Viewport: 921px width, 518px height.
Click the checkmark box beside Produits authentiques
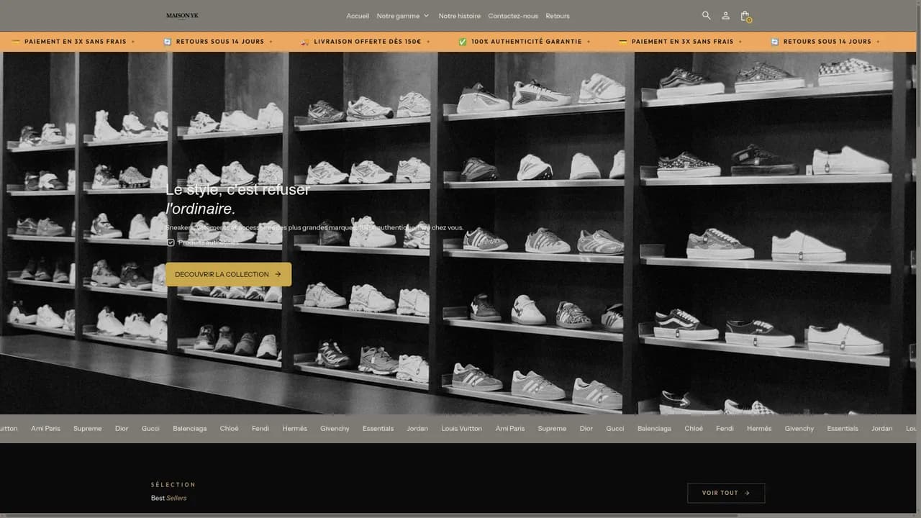point(171,242)
